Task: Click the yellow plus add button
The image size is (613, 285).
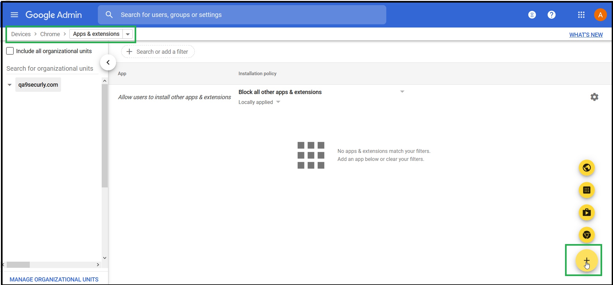Action: tap(587, 261)
